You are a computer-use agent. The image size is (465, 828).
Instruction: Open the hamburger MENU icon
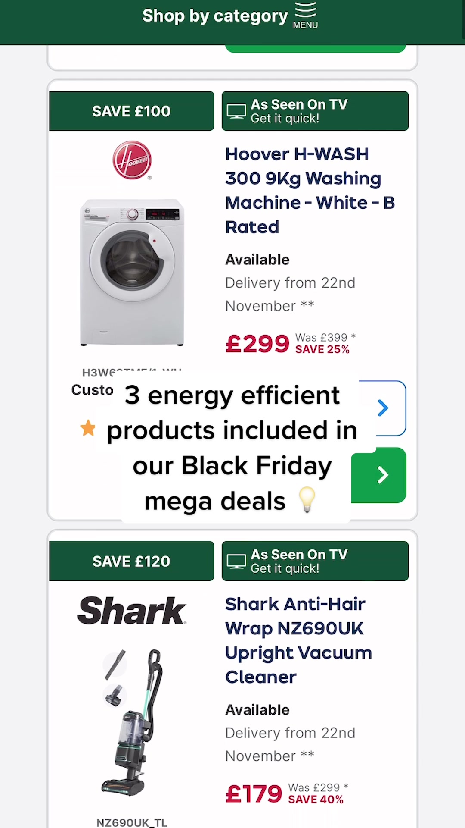305,15
